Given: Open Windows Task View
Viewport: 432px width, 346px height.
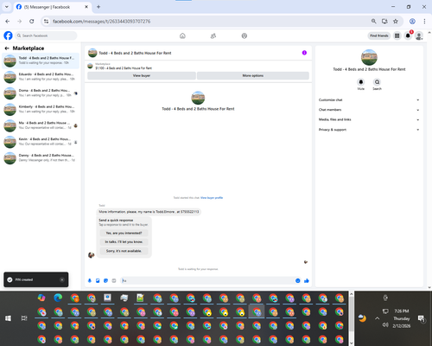Looking at the screenshot, I should (24, 318).
